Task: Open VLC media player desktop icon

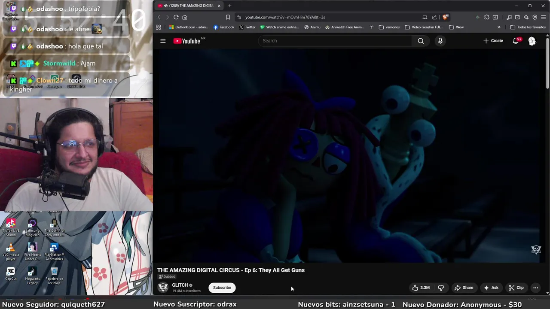Action: pyautogui.click(x=11, y=252)
